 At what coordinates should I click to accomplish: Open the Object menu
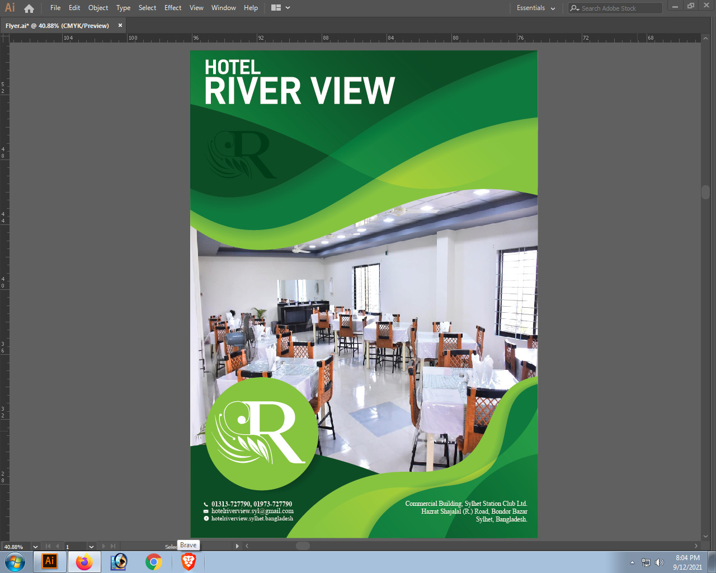[x=98, y=8]
